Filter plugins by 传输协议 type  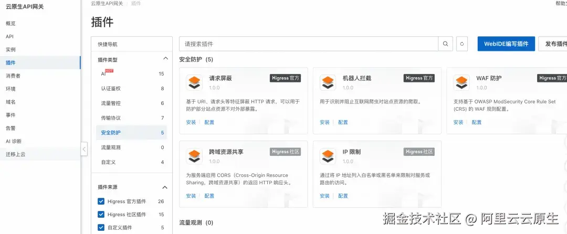[132, 118]
